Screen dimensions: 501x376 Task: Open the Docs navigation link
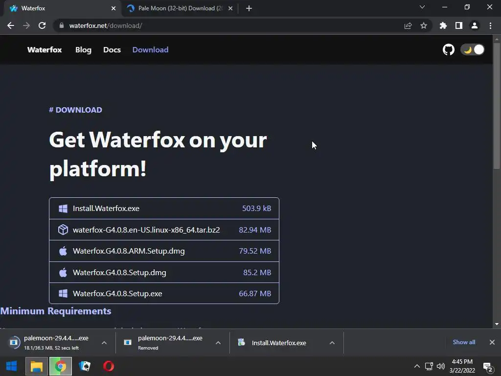pos(112,50)
